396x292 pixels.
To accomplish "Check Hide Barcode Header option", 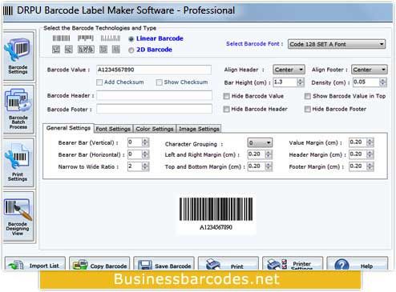I will pos(227,109).
